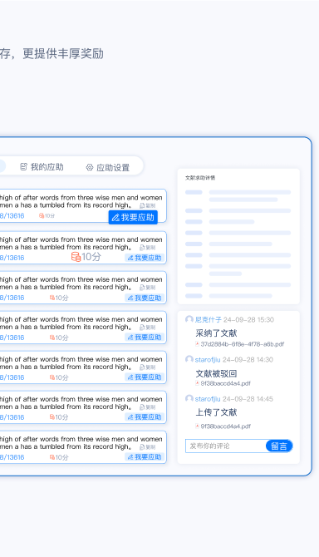Click the avatar icon next to 尼克什子
This screenshot has height=557, width=319.
pyautogui.click(x=189, y=319)
